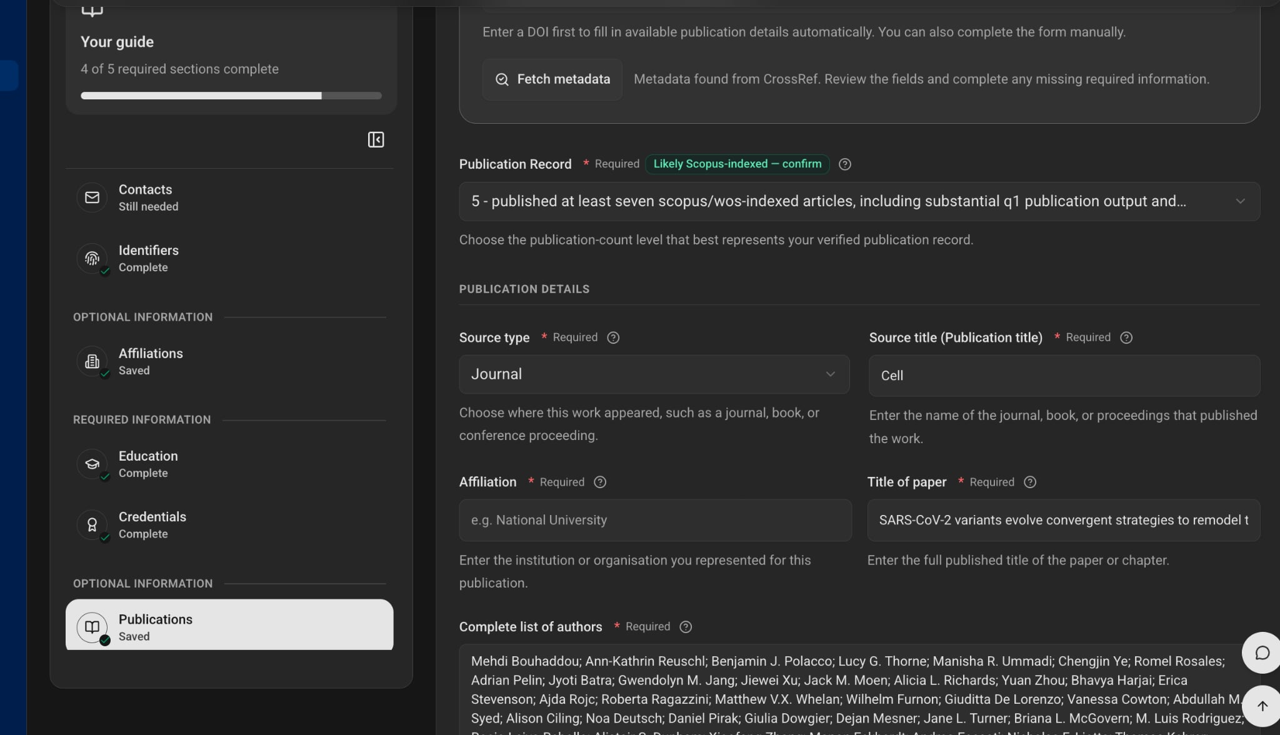This screenshot has width=1280, height=735.
Task: Go to the Affiliations section
Action: tap(229, 361)
